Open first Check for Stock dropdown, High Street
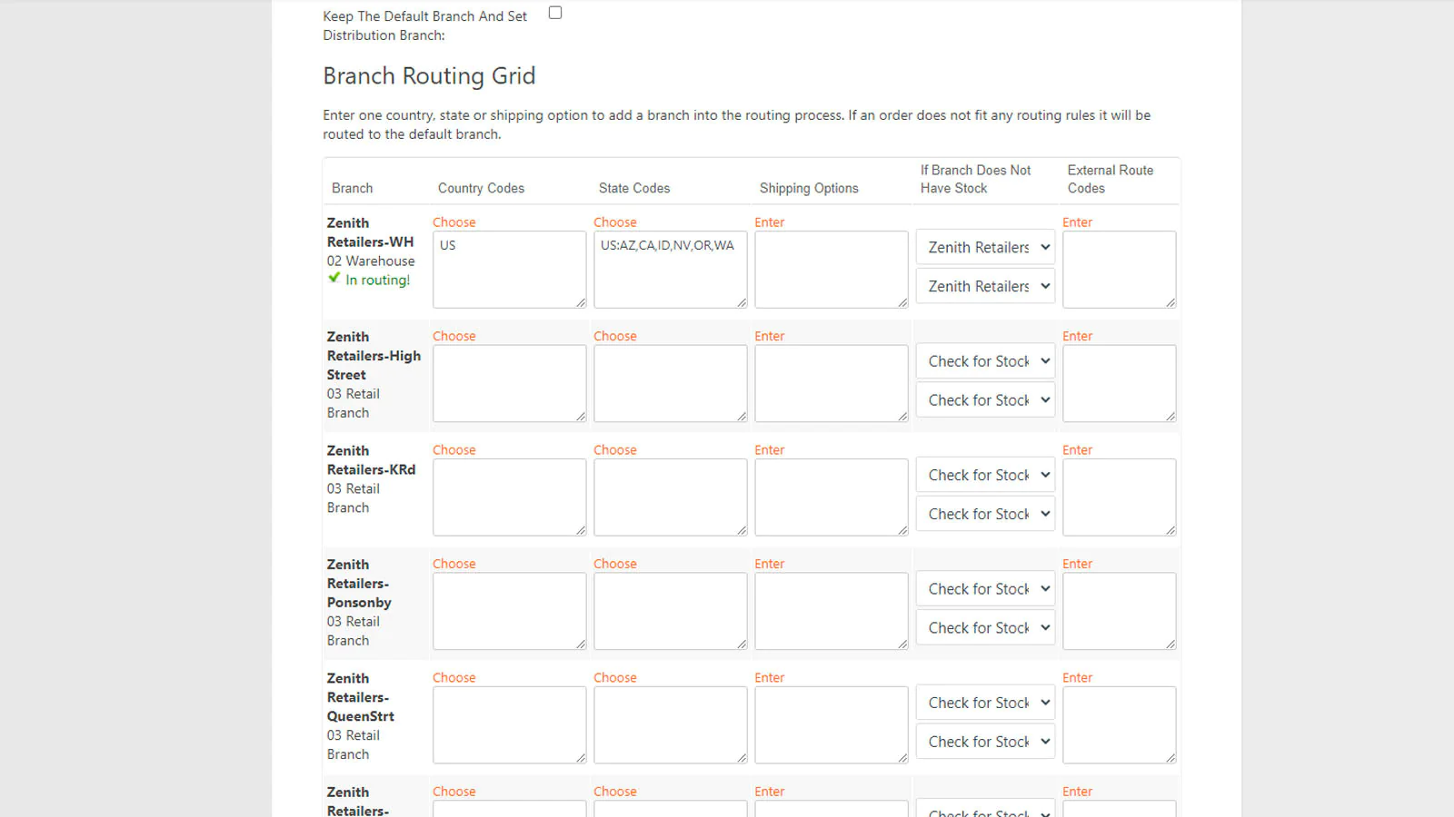Screen dimensions: 1454x817 pos(985,361)
